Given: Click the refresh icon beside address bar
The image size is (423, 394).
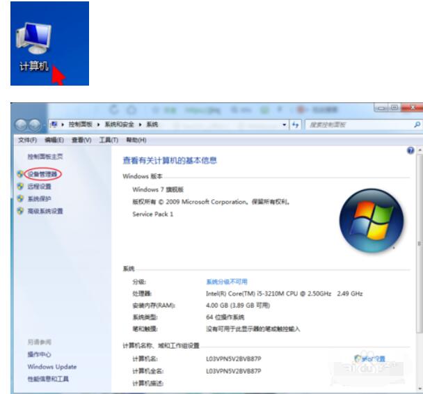Looking at the screenshot, I should tap(296, 125).
